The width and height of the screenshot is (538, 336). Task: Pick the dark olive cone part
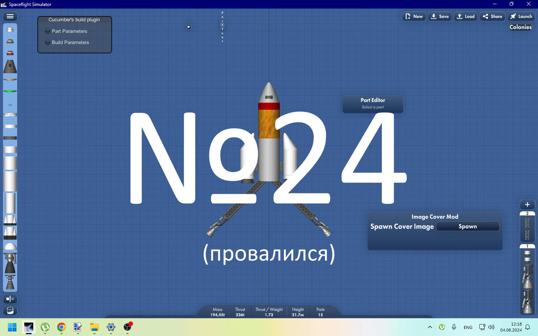coord(10,41)
